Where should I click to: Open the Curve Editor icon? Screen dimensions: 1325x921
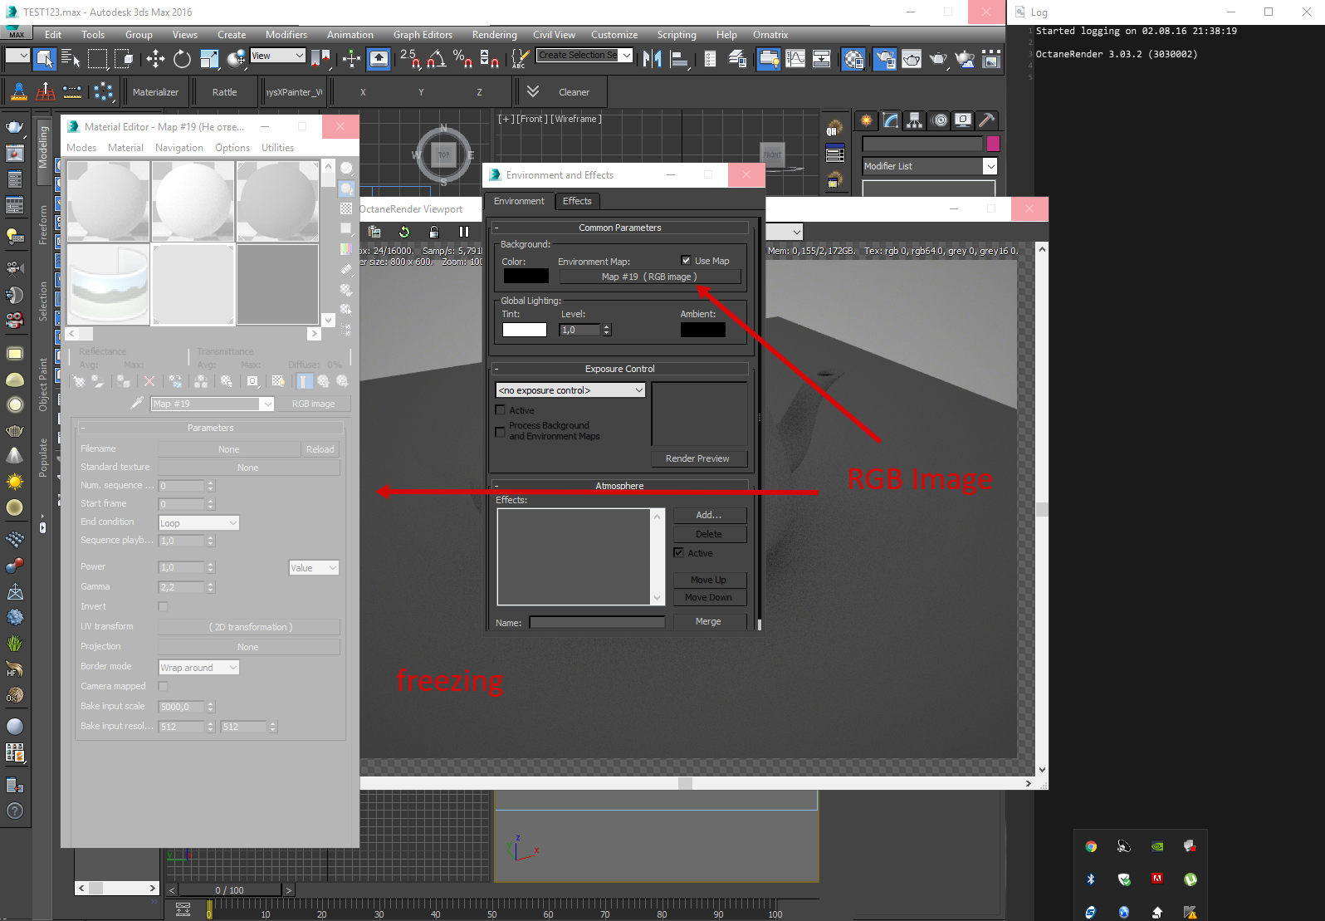coord(795,58)
